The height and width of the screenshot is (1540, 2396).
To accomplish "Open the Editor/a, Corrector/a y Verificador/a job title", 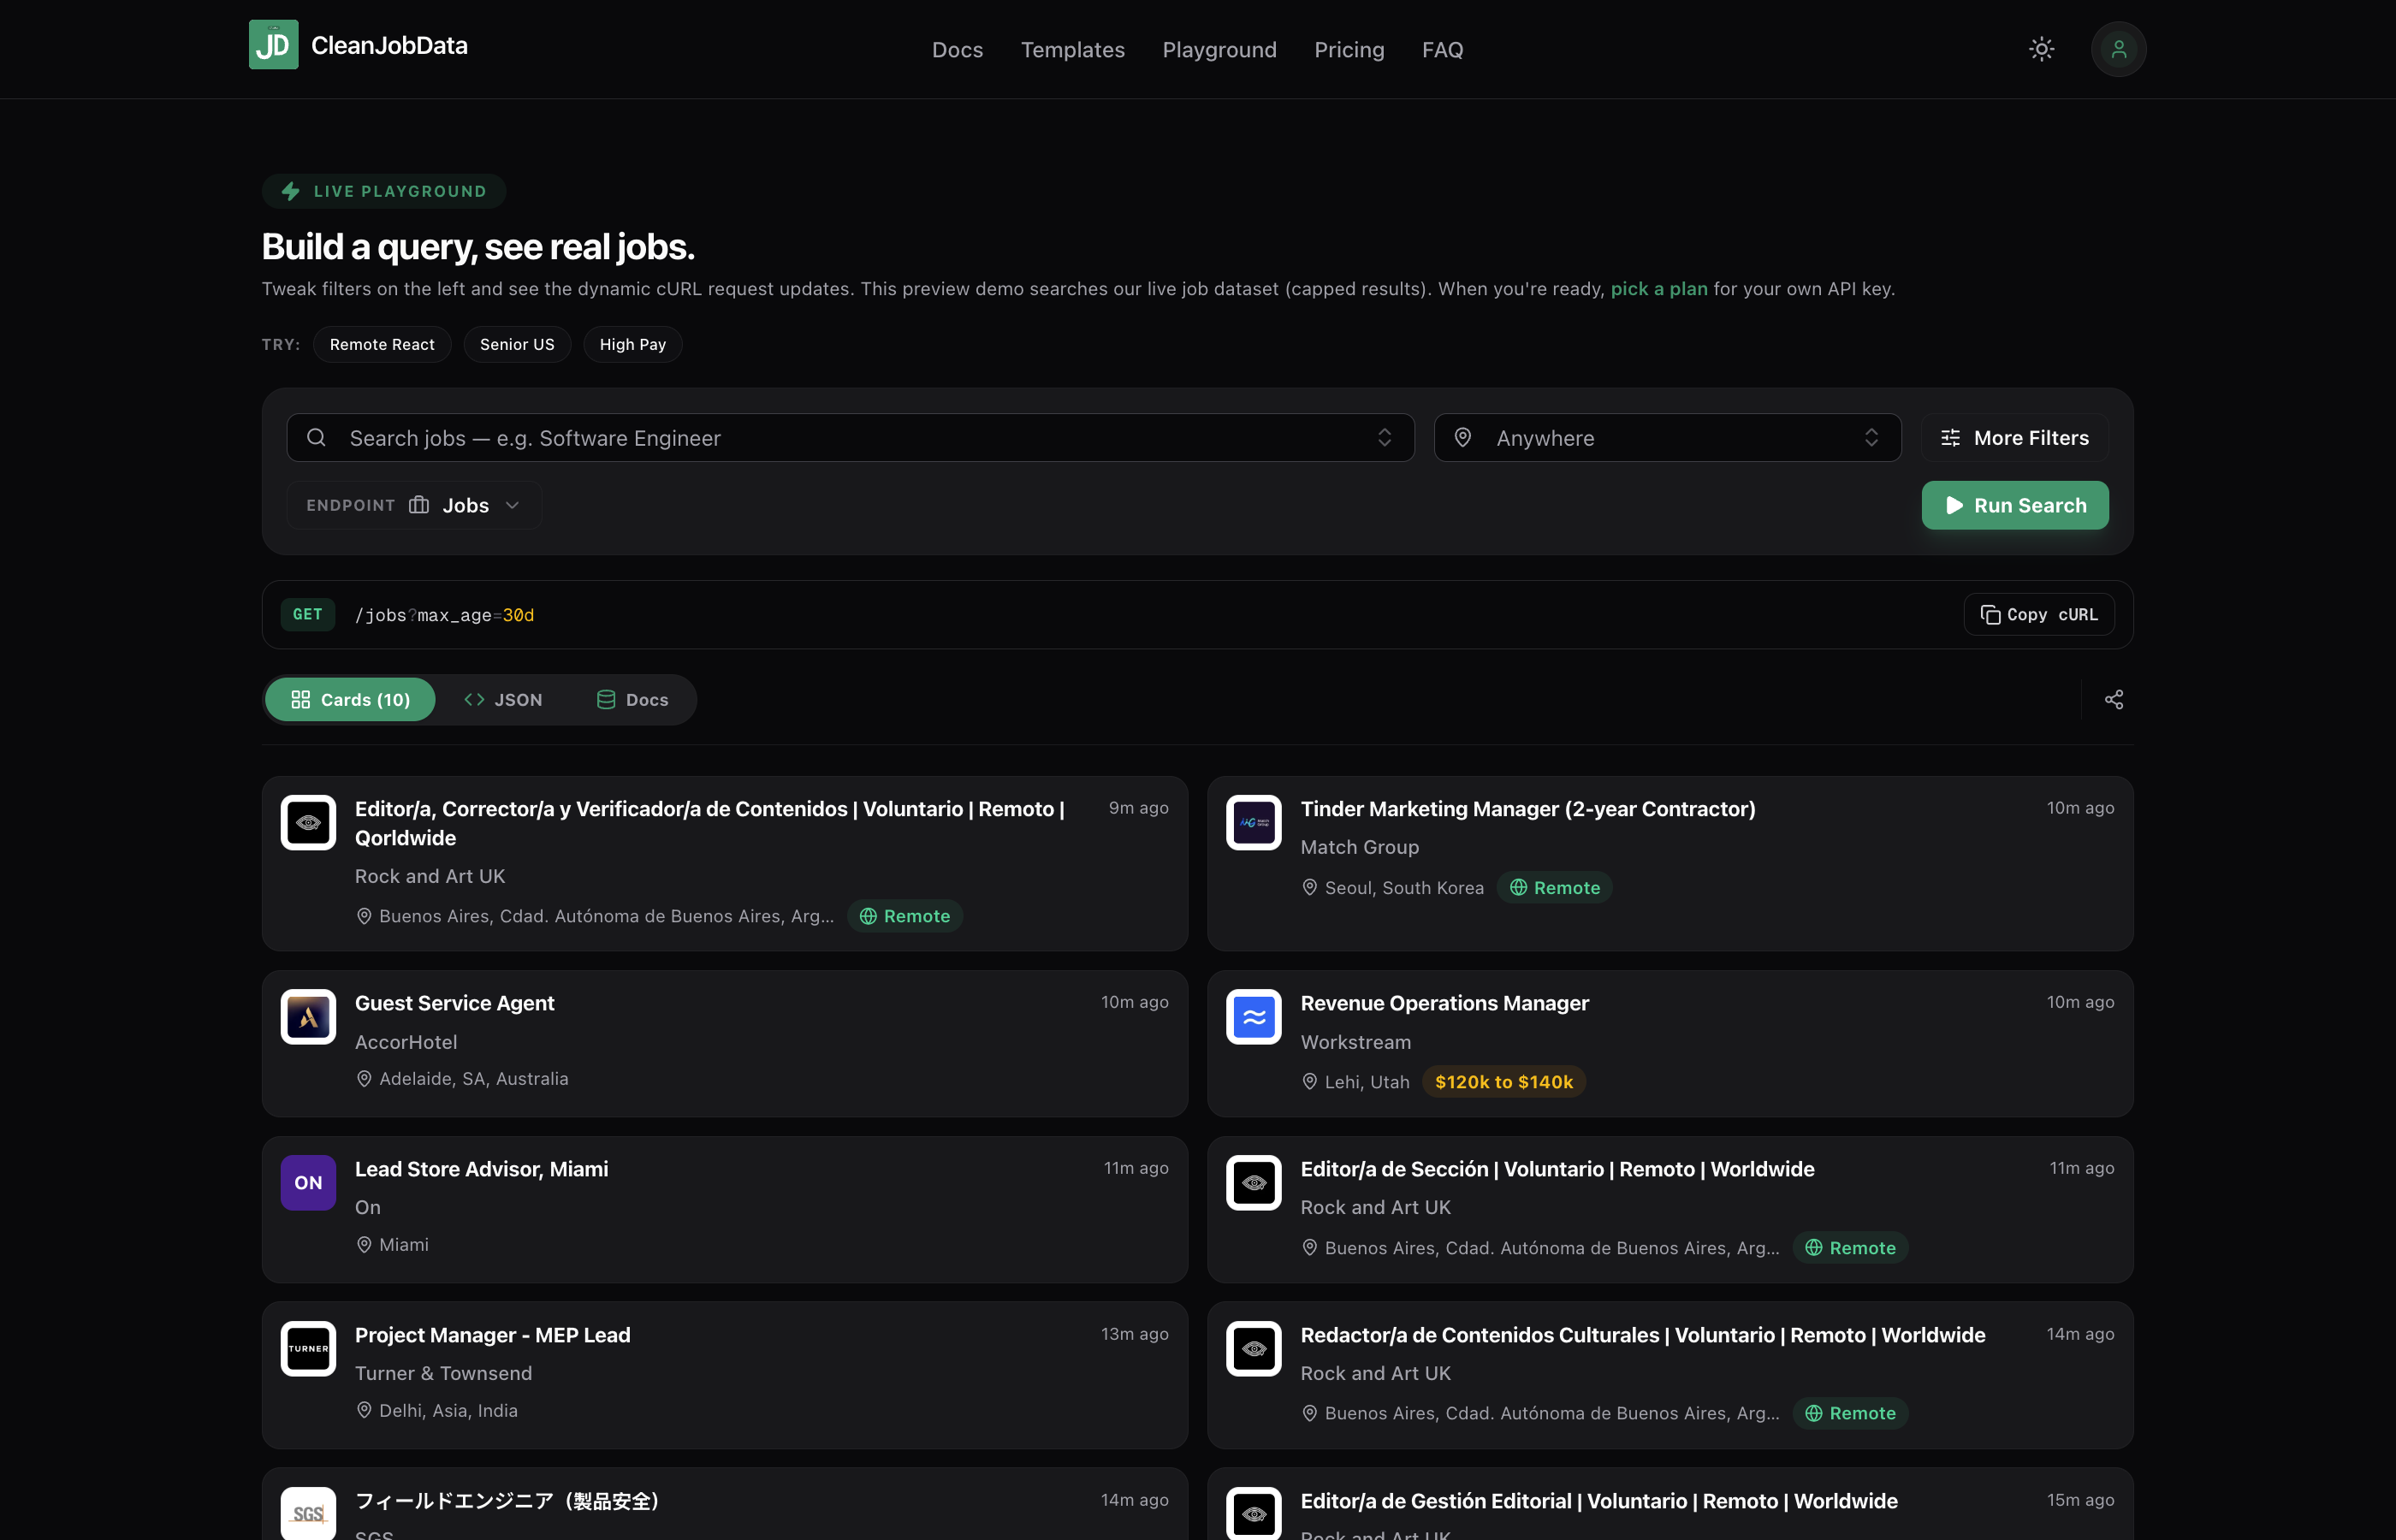I will (x=710, y=823).
